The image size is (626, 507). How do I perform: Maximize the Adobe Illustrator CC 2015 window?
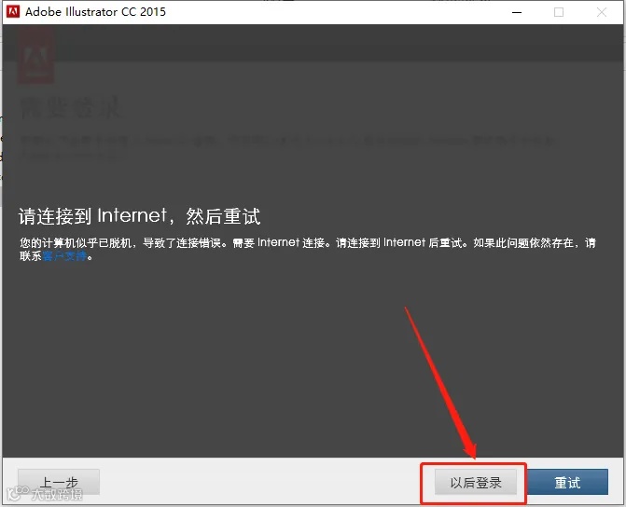click(x=559, y=12)
